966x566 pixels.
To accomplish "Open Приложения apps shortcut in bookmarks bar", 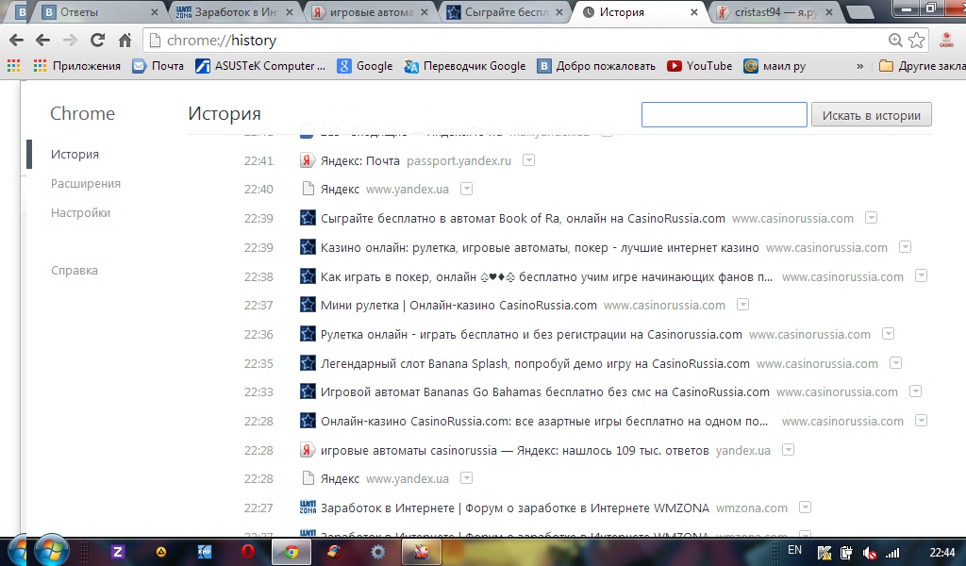I will tap(77, 66).
